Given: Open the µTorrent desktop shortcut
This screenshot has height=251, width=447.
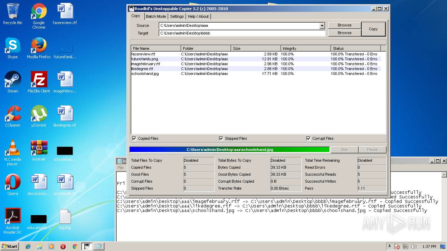Looking at the screenshot, I should click(39, 116).
